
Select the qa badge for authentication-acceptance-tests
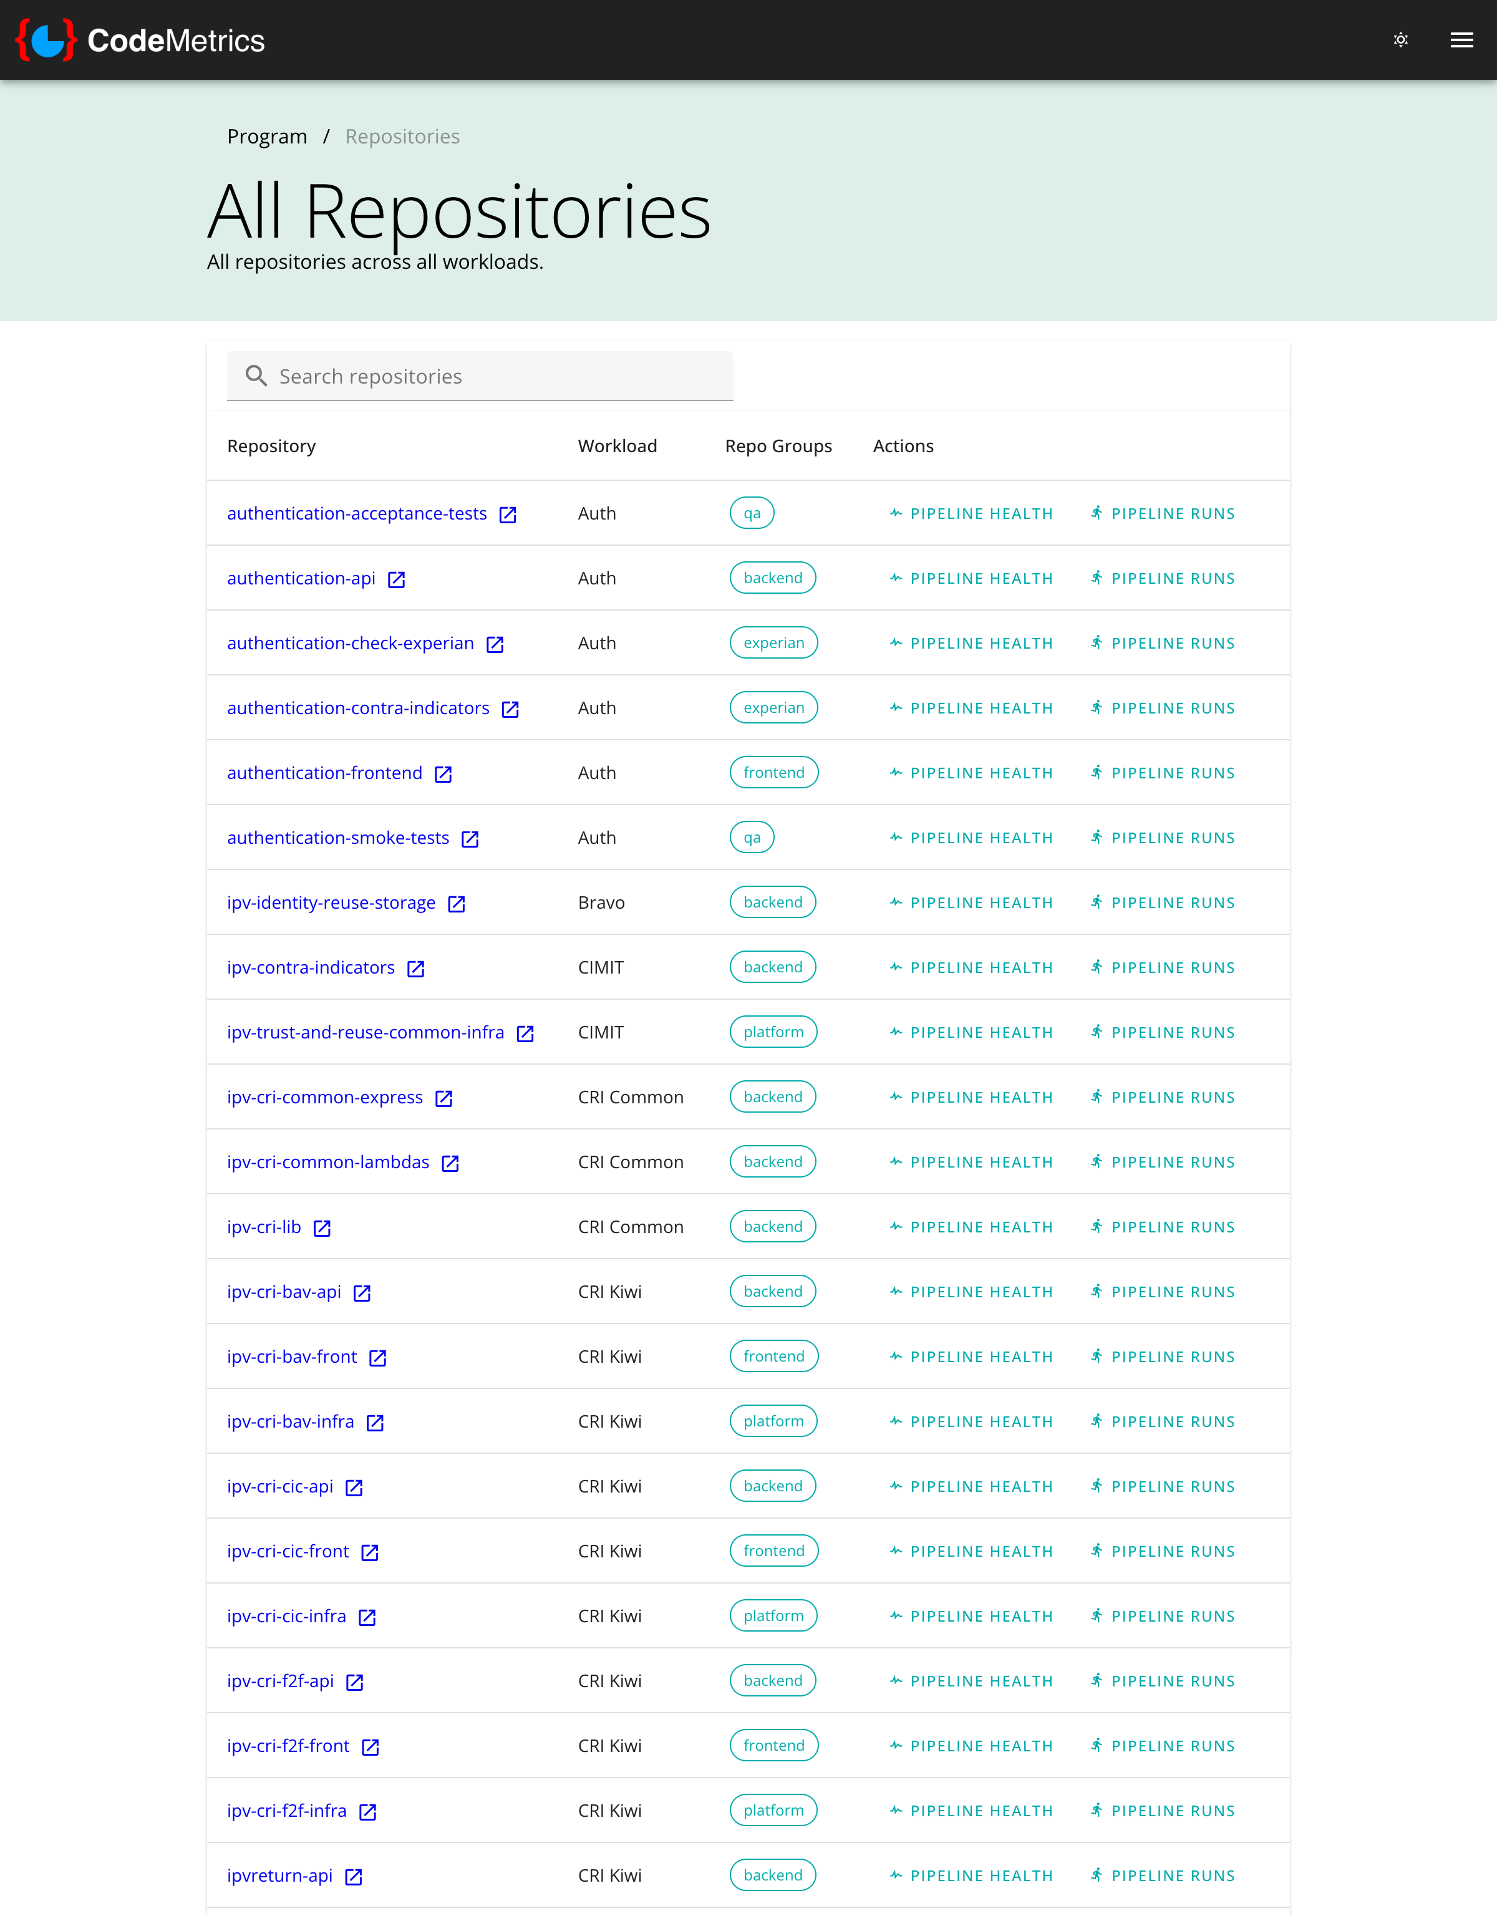751,513
